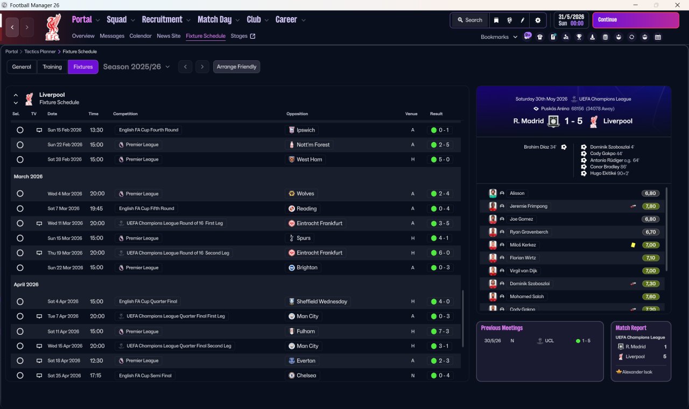This screenshot has width=689, height=409.
Task: Click Miloš Kerkez's yellow card icon
Action: [x=634, y=245]
